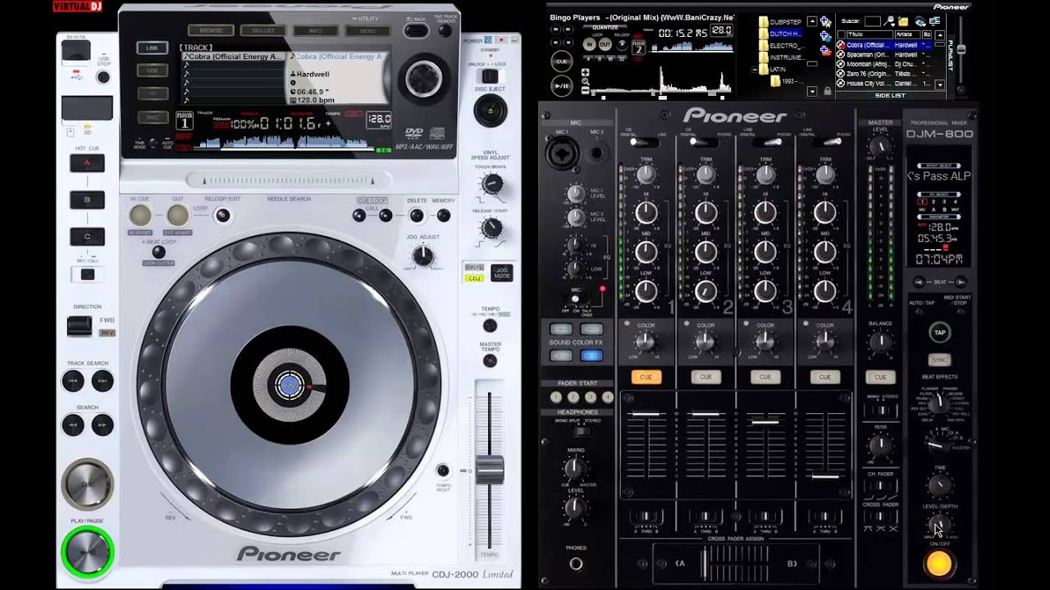Screen dimensions: 1050x590
Task: Enable channel 2 CUE button on mixer
Action: tap(705, 377)
